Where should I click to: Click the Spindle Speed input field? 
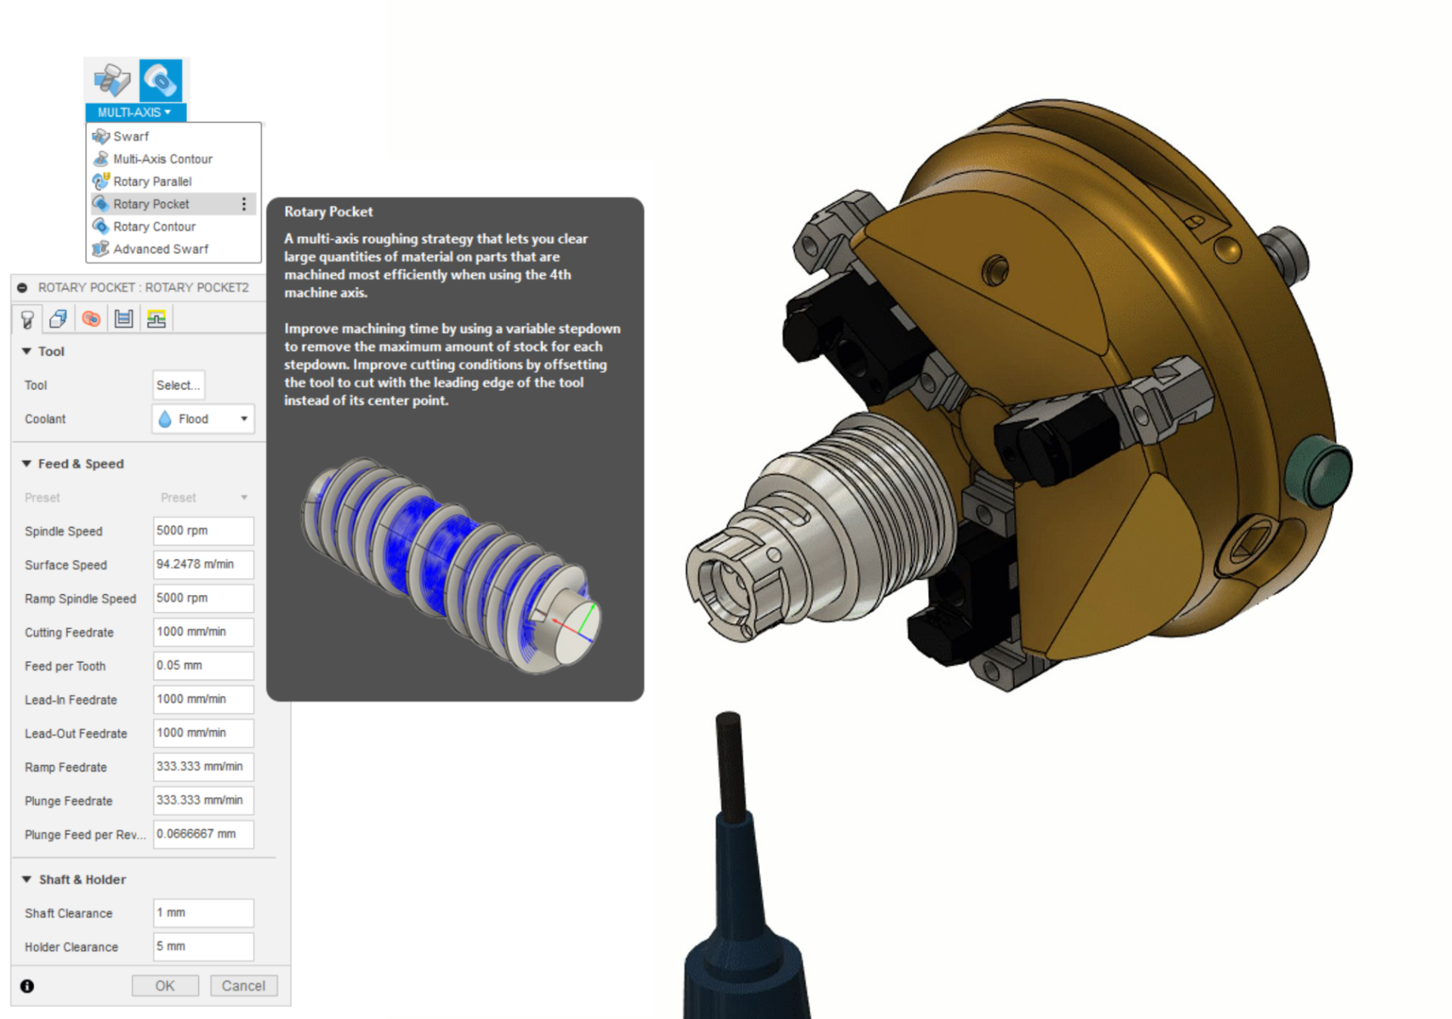203,531
